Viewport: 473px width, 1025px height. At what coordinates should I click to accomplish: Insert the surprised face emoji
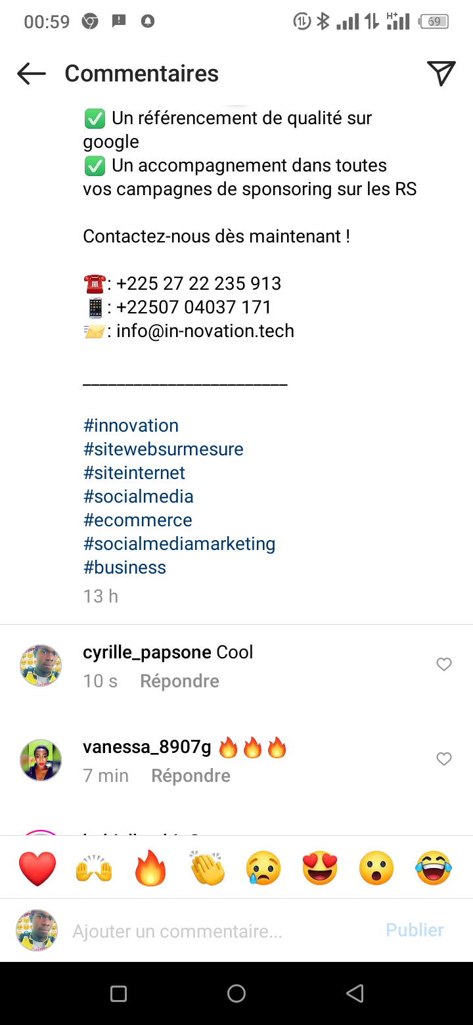[x=376, y=868]
